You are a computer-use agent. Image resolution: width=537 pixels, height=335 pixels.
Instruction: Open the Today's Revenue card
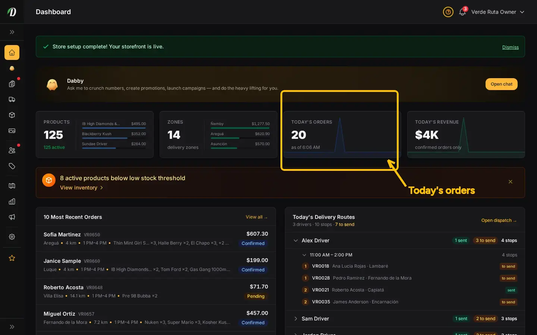(x=466, y=135)
